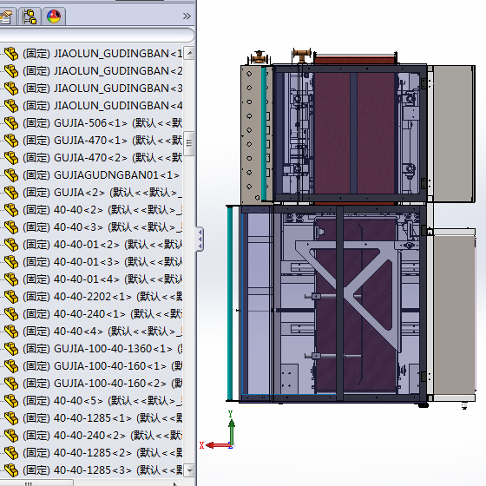Click the left brass valve fitting on top

[259, 57]
